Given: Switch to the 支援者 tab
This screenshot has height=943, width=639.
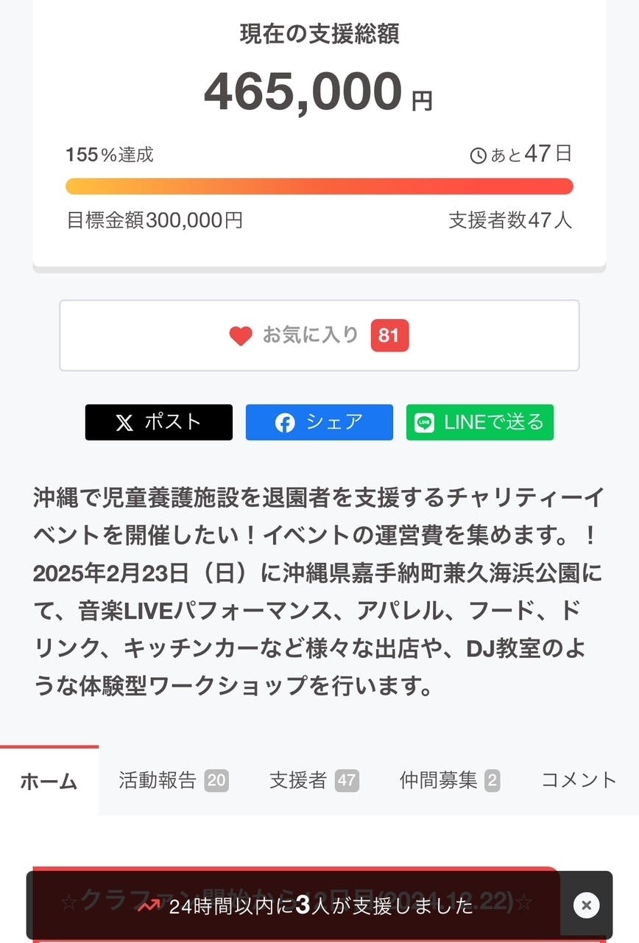Looking at the screenshot, I should (314, 781).
